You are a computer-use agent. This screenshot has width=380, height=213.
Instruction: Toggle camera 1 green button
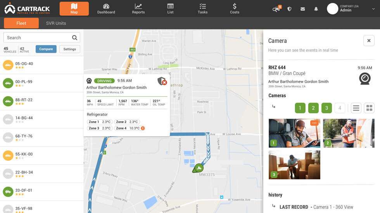[x=300, y=108]
